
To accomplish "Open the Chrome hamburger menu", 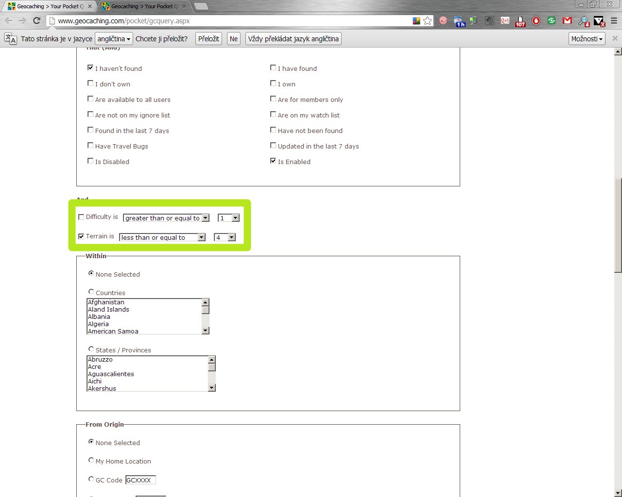I will pos(614,20).
